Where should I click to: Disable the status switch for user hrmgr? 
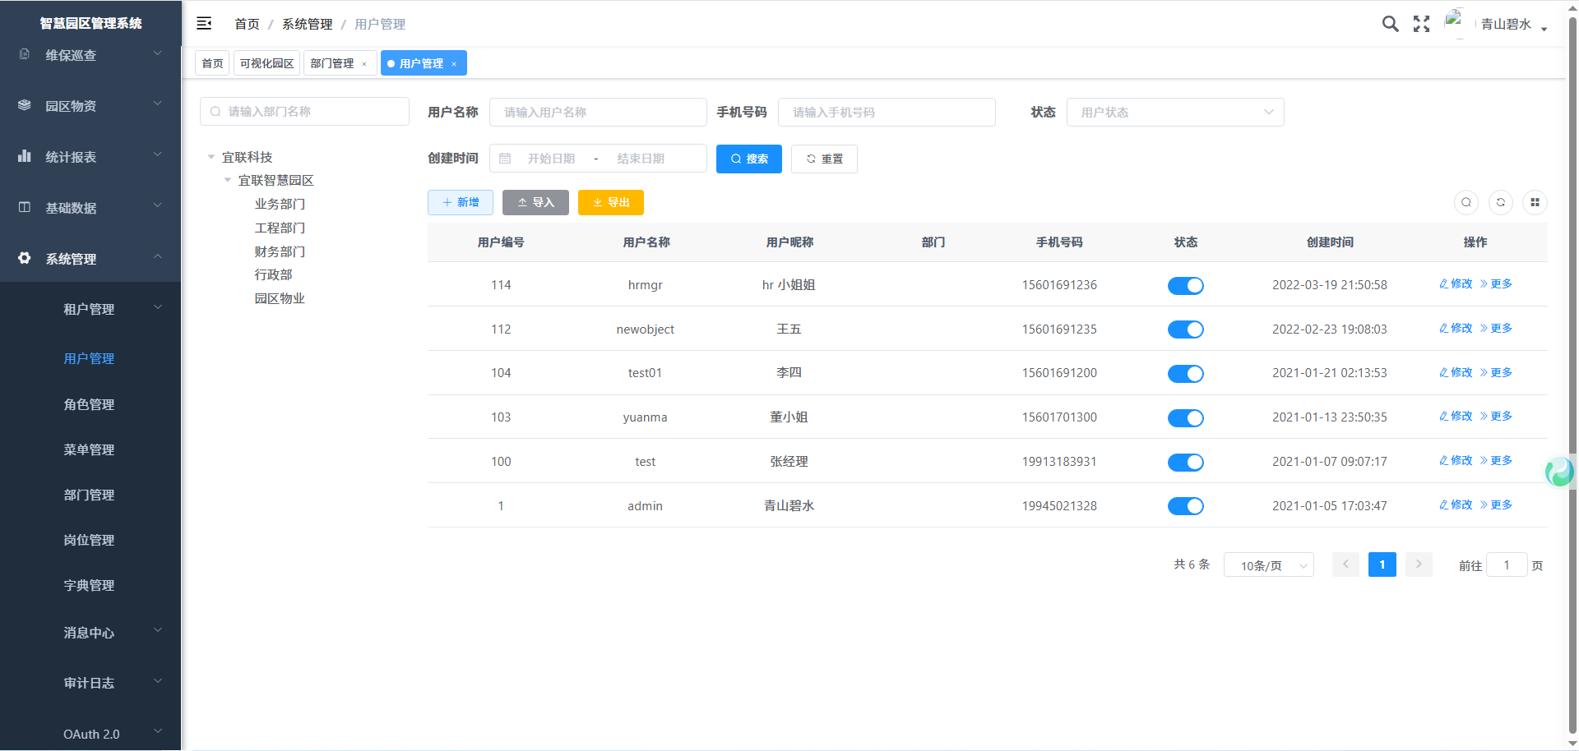click(1185, 285)
